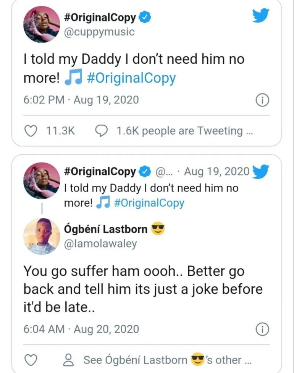Open 'See Ógbéní Lastborn's other' tweets link
294x373 pixels.
click(x=168, y=360)
